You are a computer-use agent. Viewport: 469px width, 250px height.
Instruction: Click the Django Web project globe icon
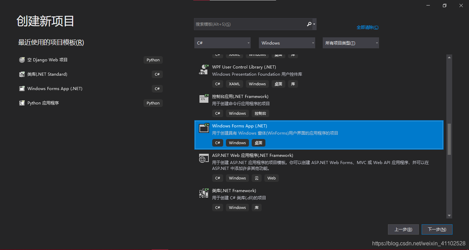click(22, 60)
